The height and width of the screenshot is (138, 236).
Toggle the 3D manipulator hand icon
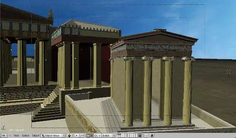pyautogui.click(x=88, y=135)
